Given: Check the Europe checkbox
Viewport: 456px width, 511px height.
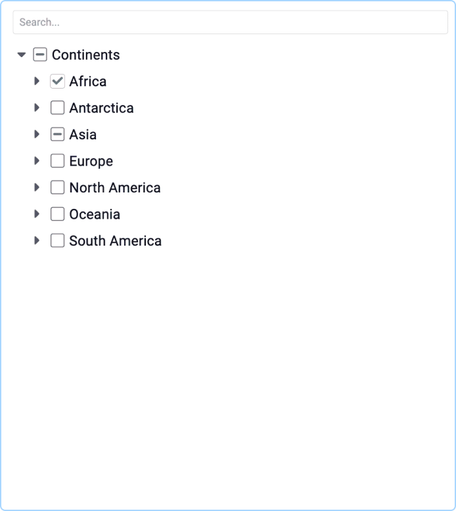Looking at the screenshot, I should (x=57, y=161).
